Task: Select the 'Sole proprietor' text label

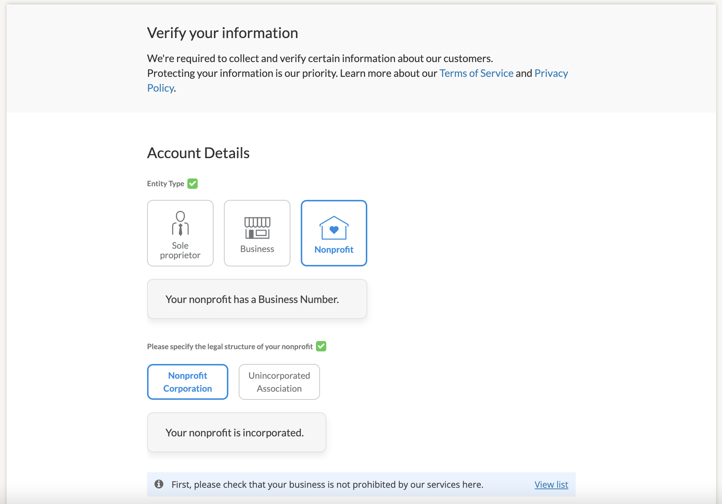Action: pos(180,251)
